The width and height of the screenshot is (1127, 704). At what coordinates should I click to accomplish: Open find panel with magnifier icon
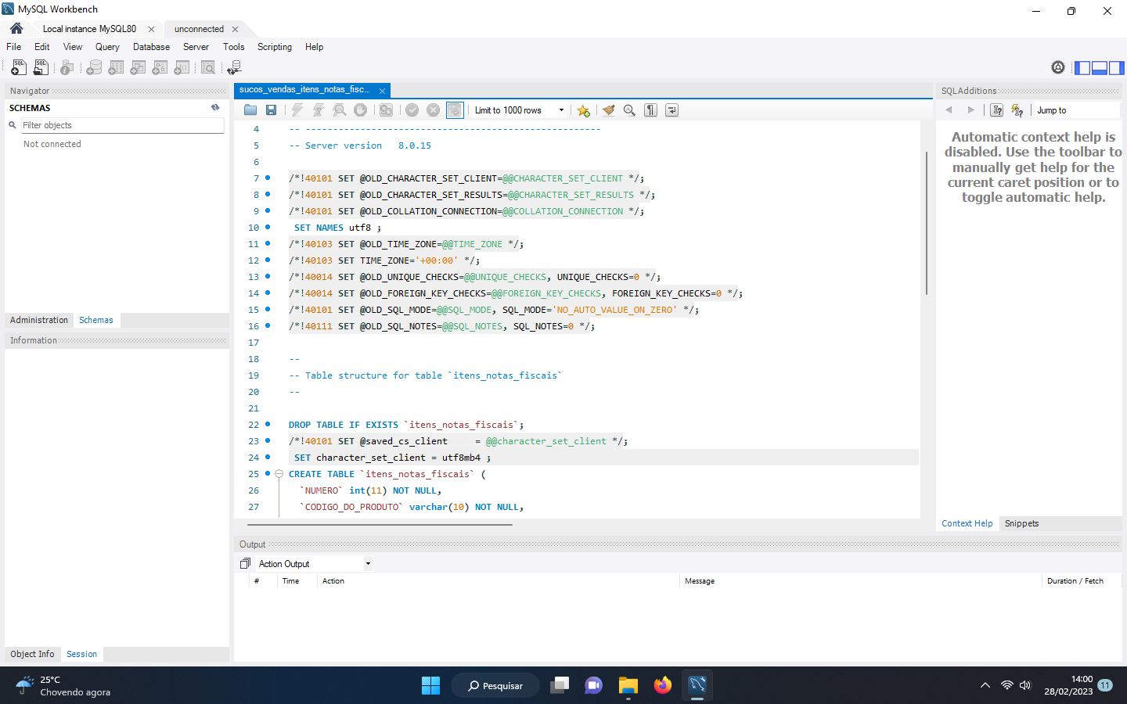pyautogui.click(x=629, y=110)
